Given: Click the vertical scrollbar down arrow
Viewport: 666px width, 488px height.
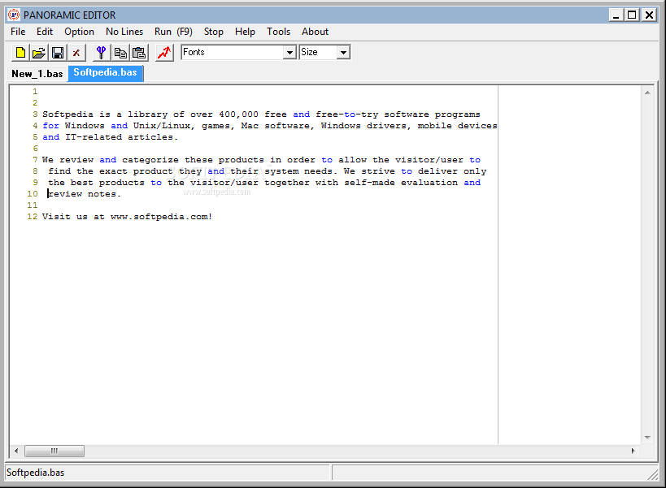Looking at the screenshot, I should 647,438.
